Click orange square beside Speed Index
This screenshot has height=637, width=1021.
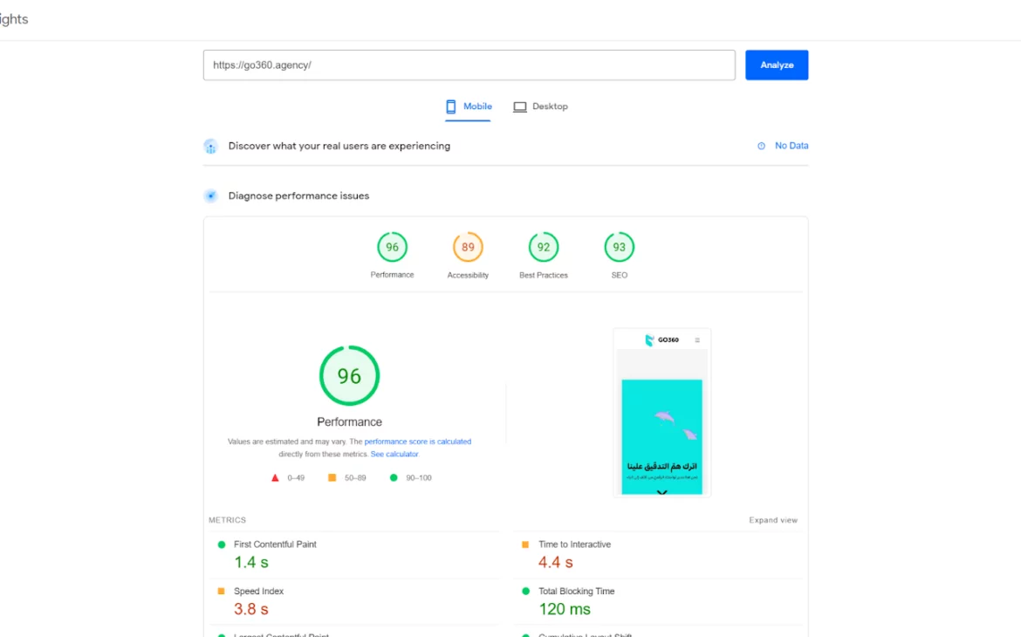222,592
